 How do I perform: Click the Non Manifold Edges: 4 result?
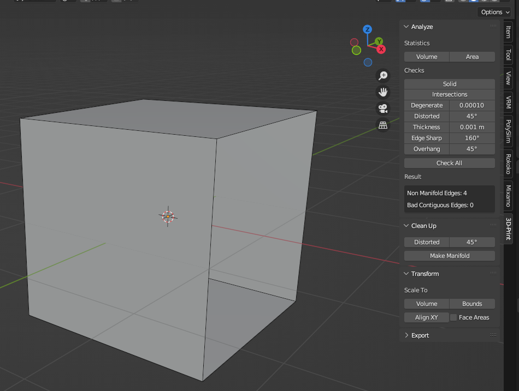pyautogui.click(x=437, y=193)
